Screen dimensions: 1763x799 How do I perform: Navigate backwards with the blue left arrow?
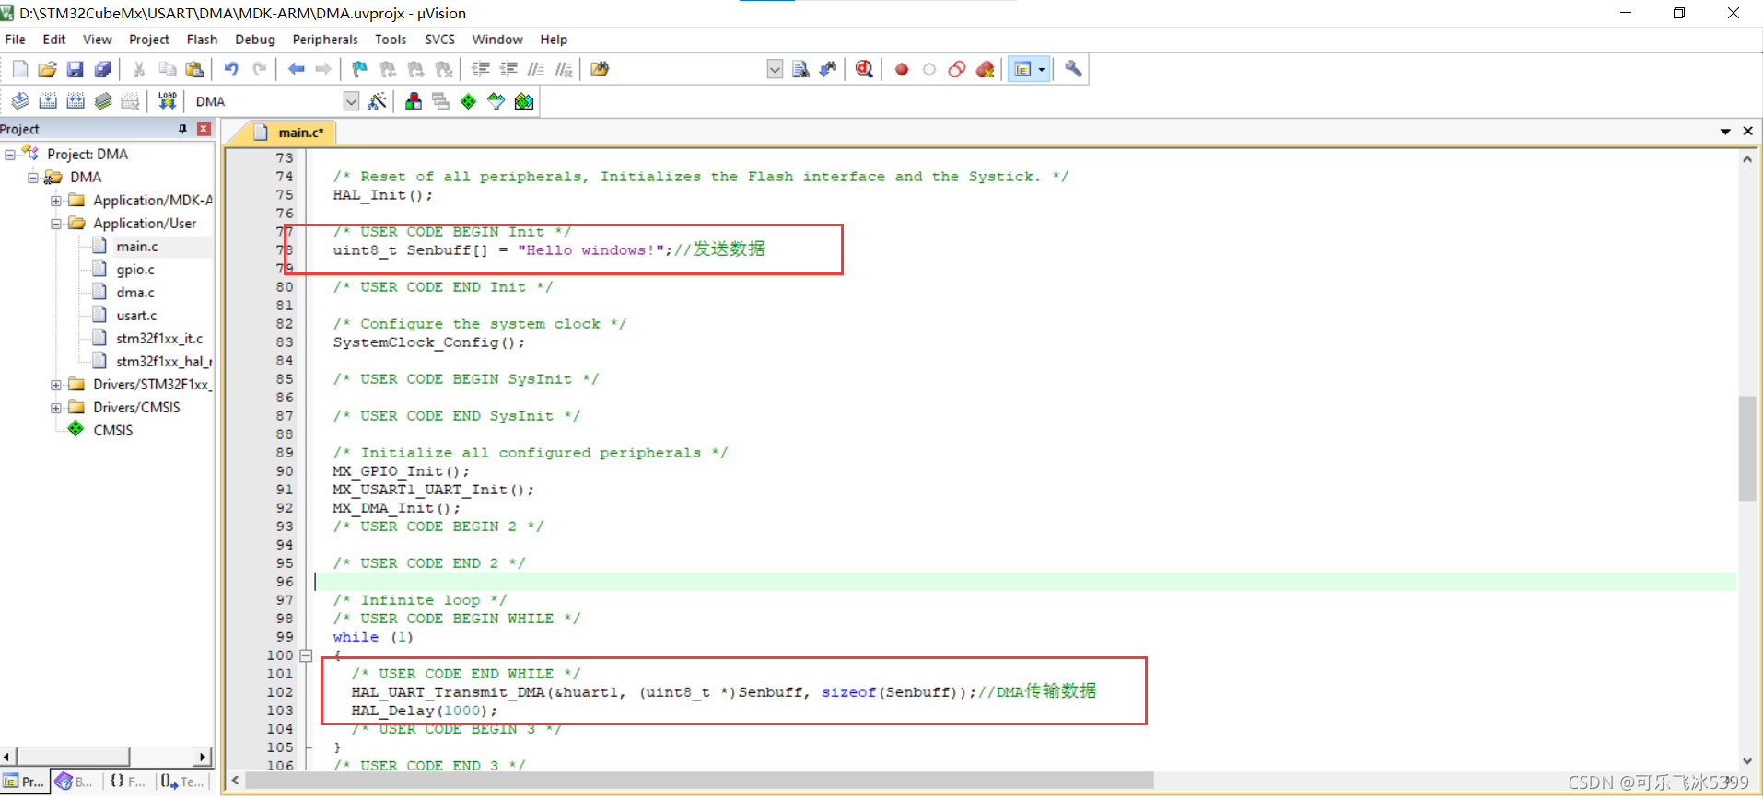(x=296, y=69)
